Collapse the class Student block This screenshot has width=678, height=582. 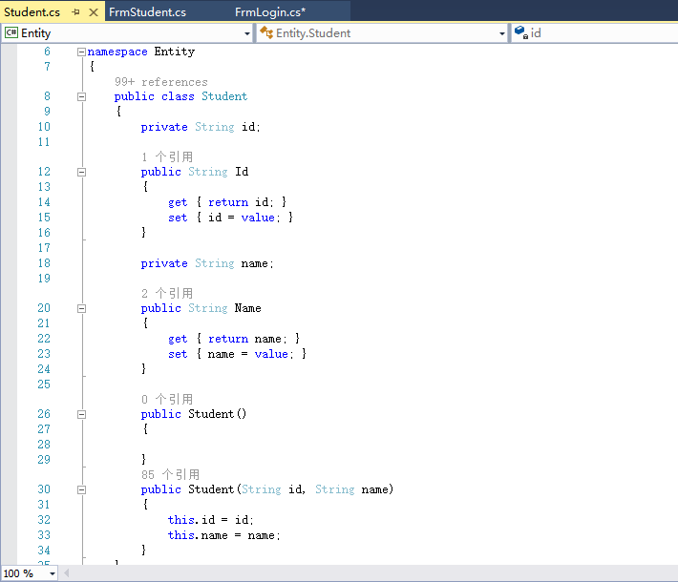click(x=81, y=96)
